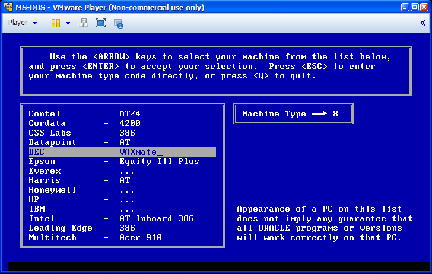
Task: Click the Machine Type value box
Action: 293,114
